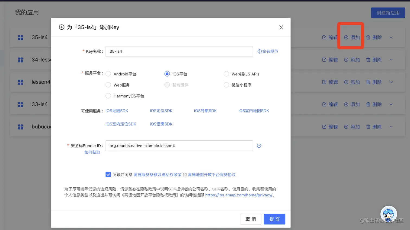This screenshot has width=410, height=230.
Task: Click the 添加 plus icon for 35-ls4
Action: [x=346, y=37]
